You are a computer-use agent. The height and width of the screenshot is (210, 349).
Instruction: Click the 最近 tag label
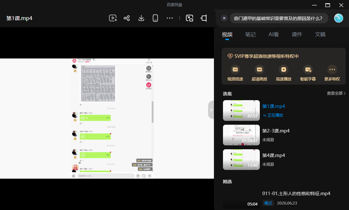click(x=268, y=203)
